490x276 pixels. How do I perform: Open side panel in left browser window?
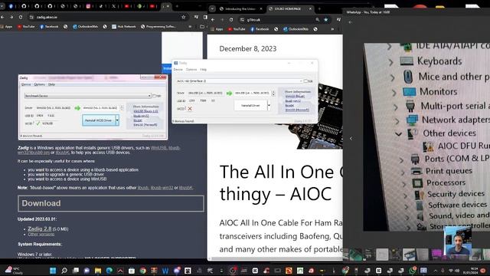[x=205, y=17]
